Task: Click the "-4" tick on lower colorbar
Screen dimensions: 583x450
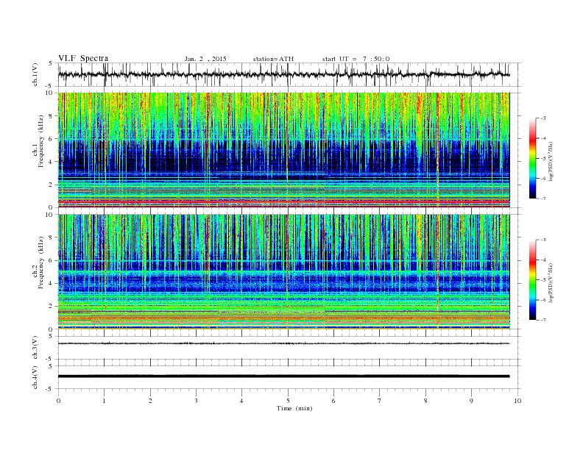Action: (x=542, y=260)
